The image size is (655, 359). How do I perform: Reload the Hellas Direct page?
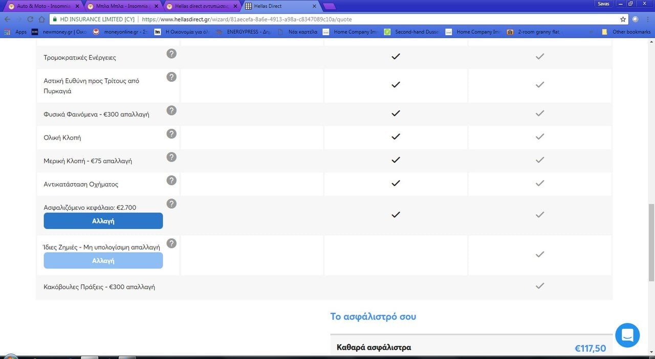31,19
